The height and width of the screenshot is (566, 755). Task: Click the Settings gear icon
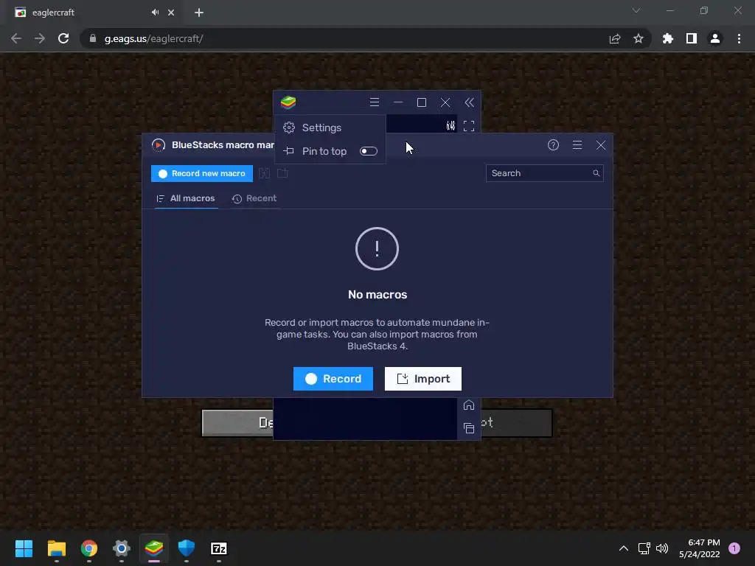[289, 127]
